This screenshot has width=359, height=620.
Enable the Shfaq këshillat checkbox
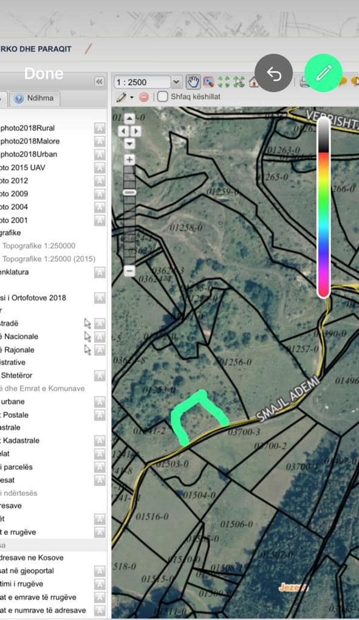coord(163,97)
